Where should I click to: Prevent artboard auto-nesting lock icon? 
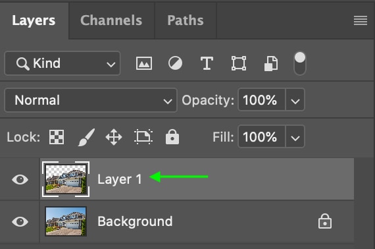pos(143,137)
